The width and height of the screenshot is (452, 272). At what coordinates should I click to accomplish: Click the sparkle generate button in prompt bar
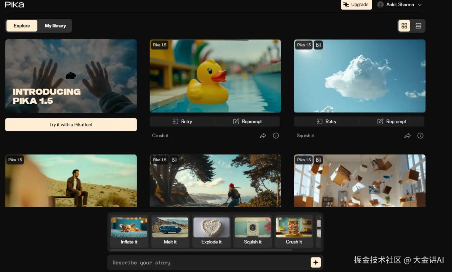tap(316, 263)
